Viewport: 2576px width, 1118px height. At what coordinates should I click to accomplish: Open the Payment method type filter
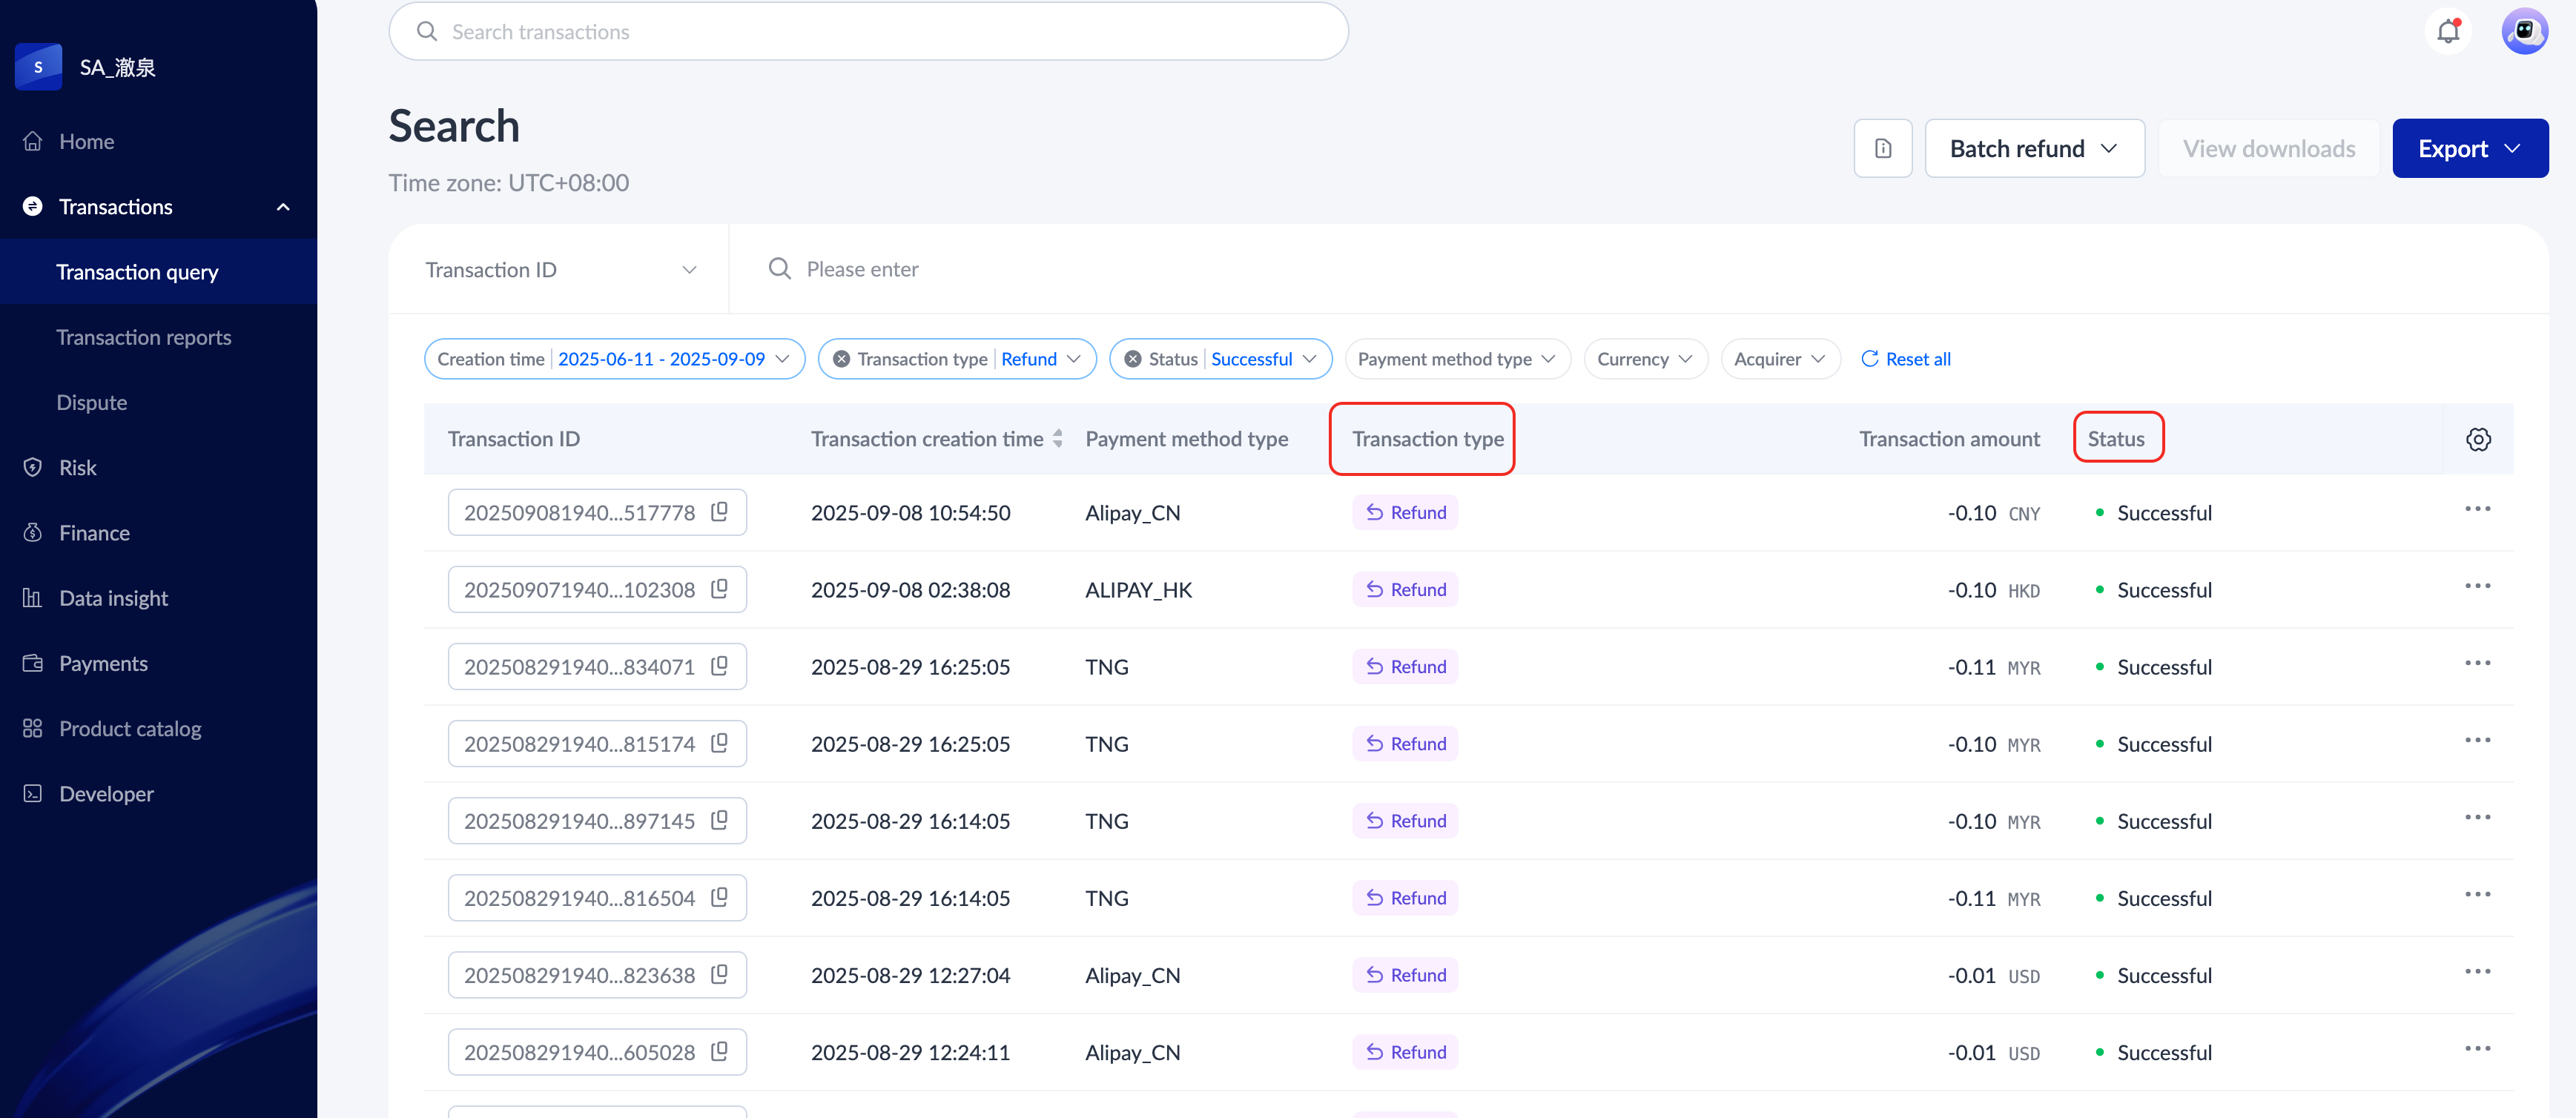tap(1456, 359)
